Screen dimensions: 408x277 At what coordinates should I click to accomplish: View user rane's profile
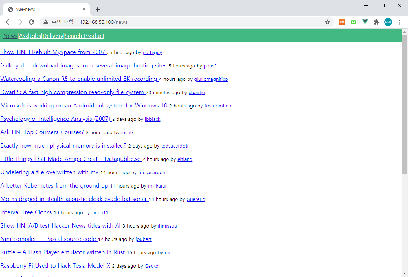click(170, 253)
